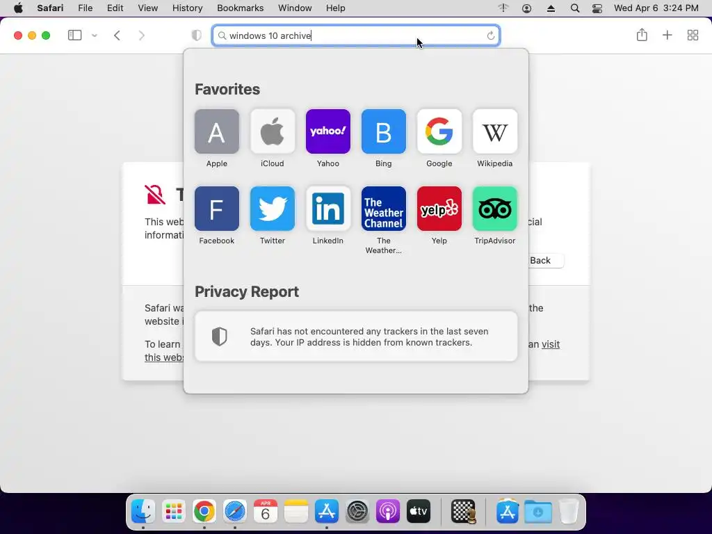Viewport: 712px width, 534px height.
Task: Open Finder from the Dock
Action: 143,511
